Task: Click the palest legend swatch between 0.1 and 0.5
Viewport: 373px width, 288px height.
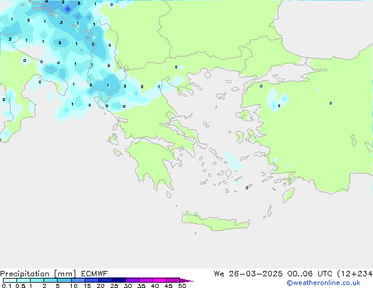Action: point(10,280)
